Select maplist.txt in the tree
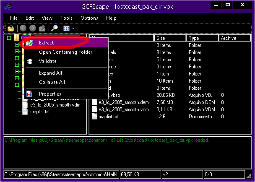This screenshot has height=182, width=255. pos(40,112)
